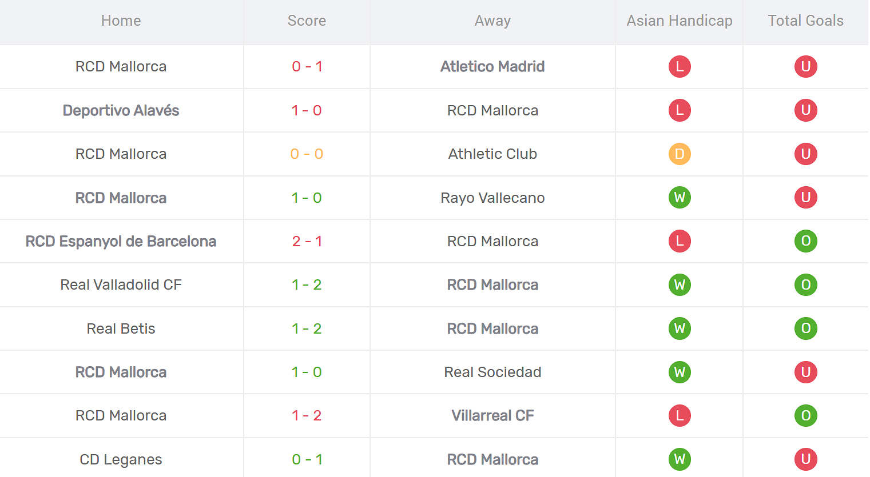Click green O total goals badge in Real Betis row

pyautogui.click(x=805, y=328)
